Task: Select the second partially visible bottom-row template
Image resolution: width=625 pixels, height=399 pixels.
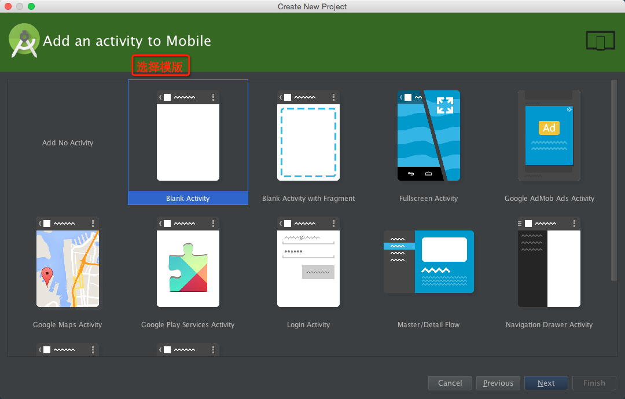Action: 187,350
